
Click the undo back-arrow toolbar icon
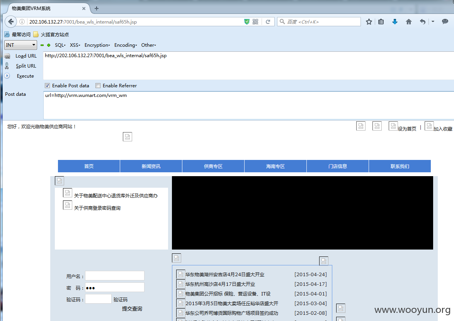423,22
